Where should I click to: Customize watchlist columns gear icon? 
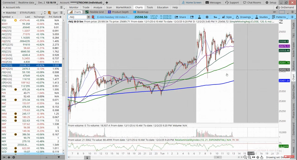point(61,17)
